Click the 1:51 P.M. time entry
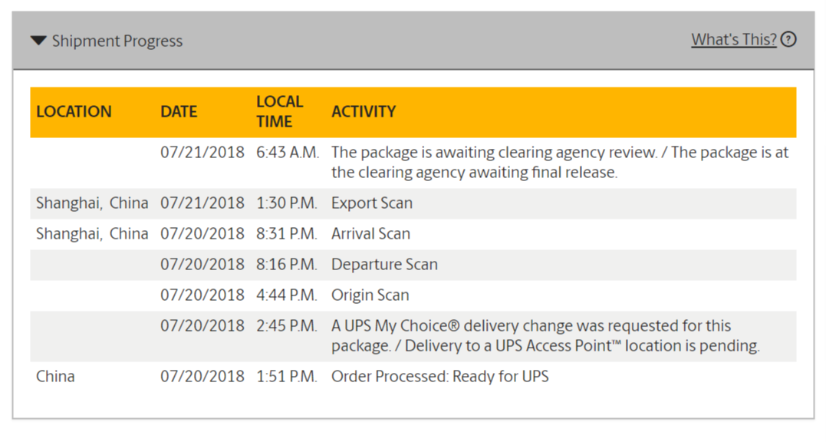826x442 pixels. [x=287, y=377]
